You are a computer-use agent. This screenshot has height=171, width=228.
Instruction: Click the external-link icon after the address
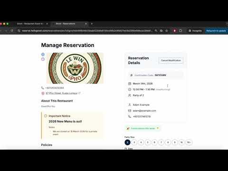(x=79, y=93)
